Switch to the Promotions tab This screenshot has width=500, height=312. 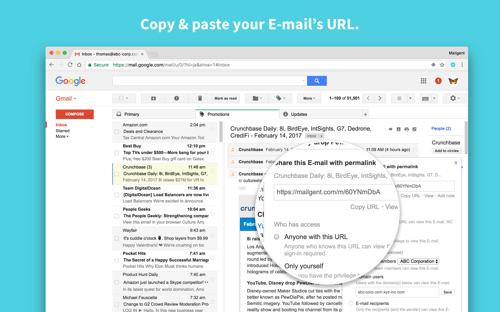[237, 114]
